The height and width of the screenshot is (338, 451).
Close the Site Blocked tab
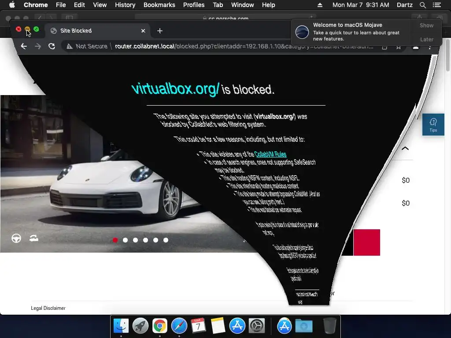coord(143,31)
